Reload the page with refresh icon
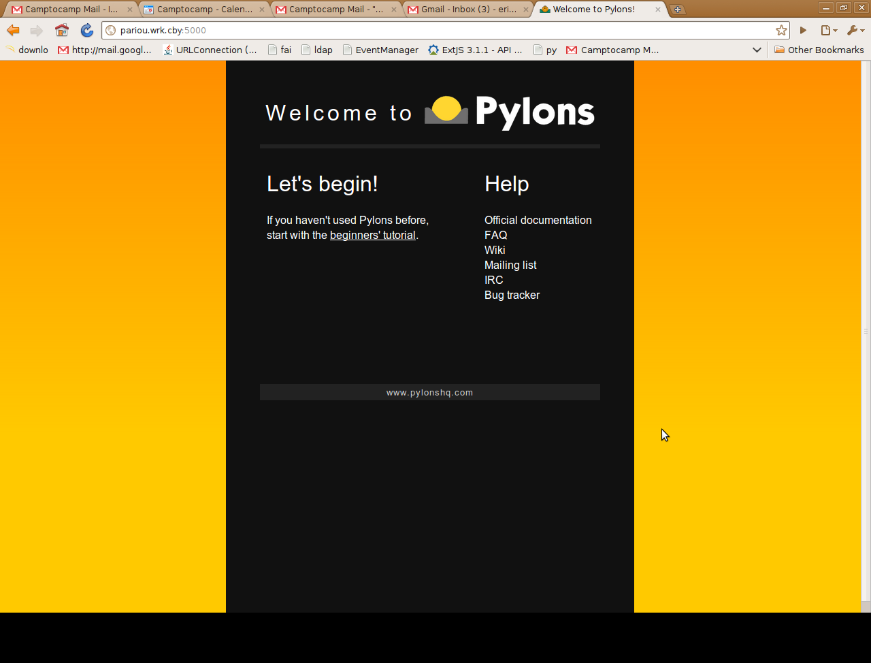 coord(86,30)
